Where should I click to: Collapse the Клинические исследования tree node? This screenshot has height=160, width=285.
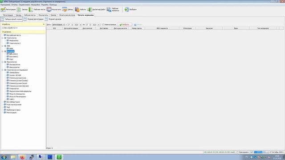tap(3, 70)
